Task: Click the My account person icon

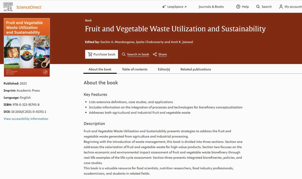Action: [x=281, y=7]
